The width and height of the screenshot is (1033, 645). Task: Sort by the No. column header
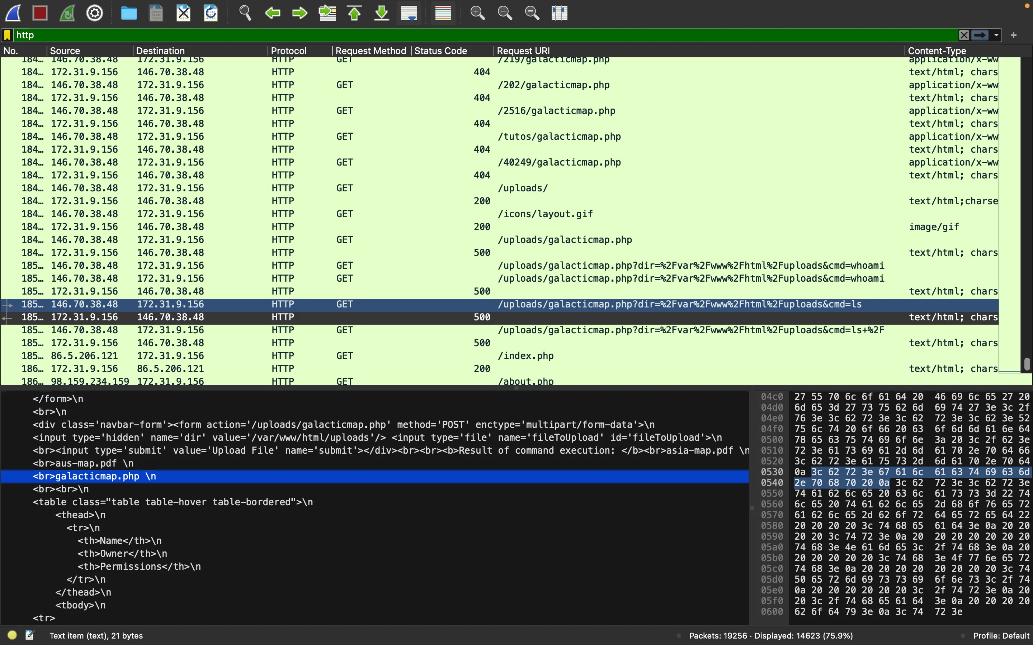tap(23, 51)
